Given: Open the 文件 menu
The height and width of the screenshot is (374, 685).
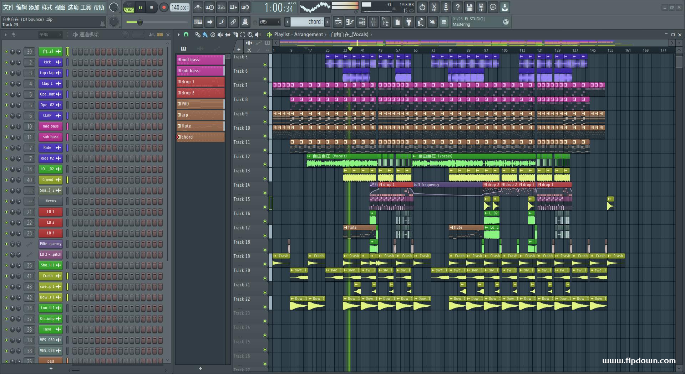Looking at the screenshot, I should pos(9,7).
